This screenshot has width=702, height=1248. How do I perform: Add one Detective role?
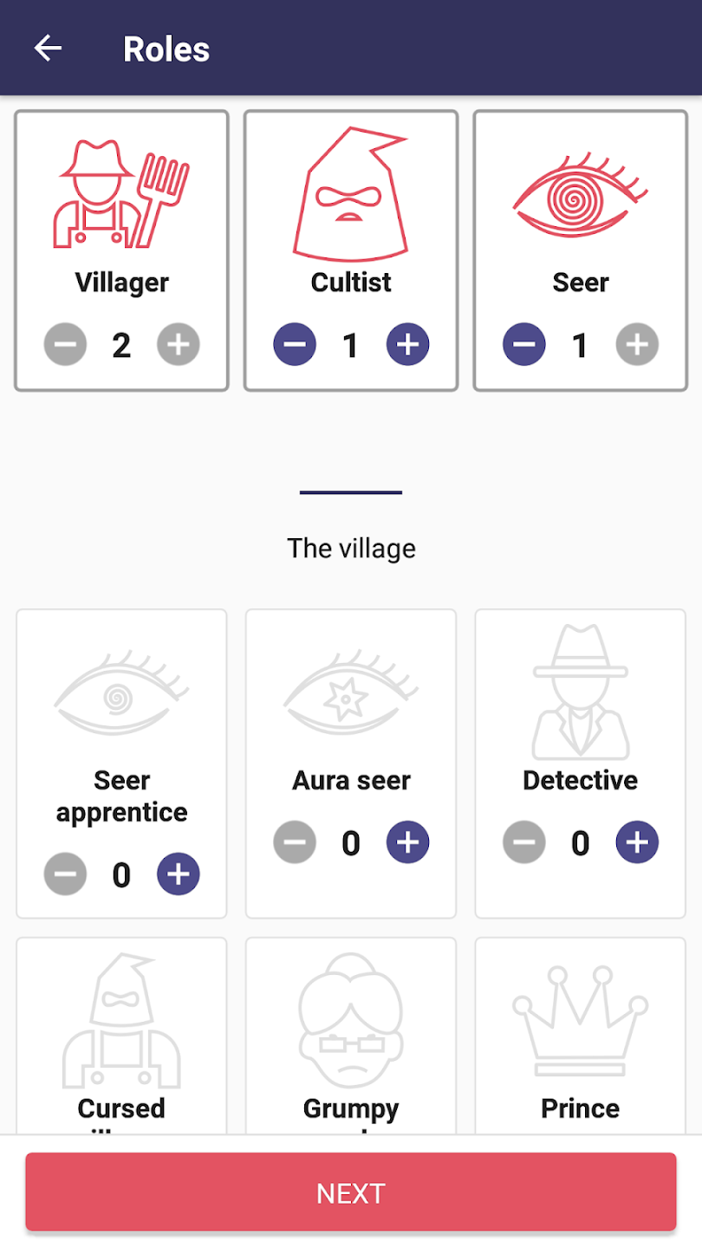tap(637, 842)
